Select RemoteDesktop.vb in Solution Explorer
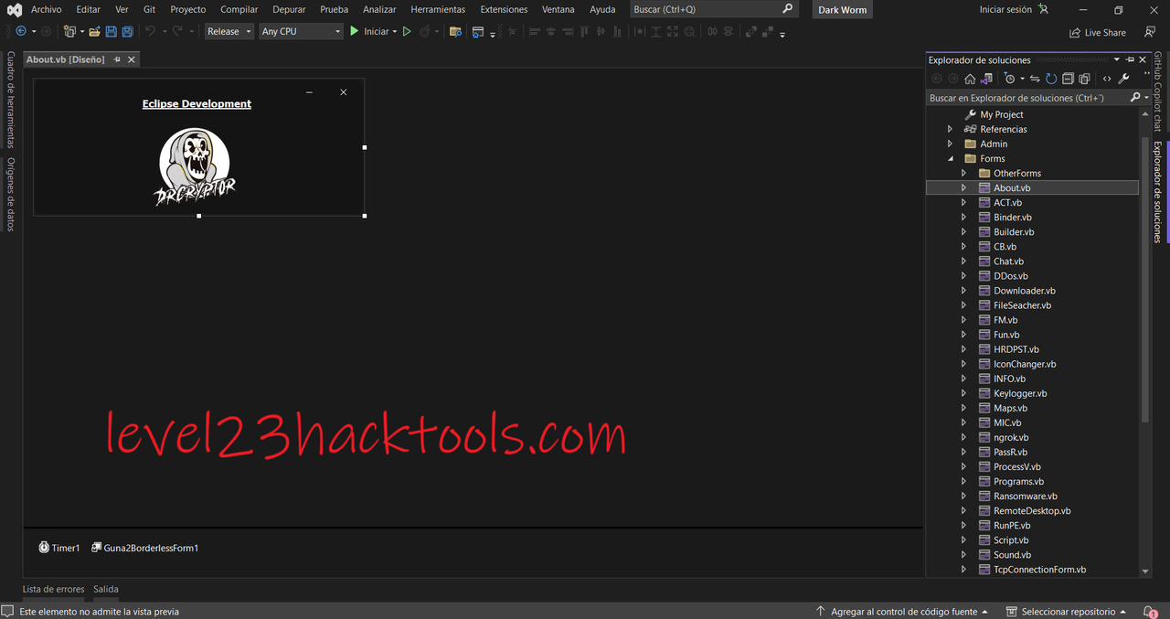 pos(1032,510)
